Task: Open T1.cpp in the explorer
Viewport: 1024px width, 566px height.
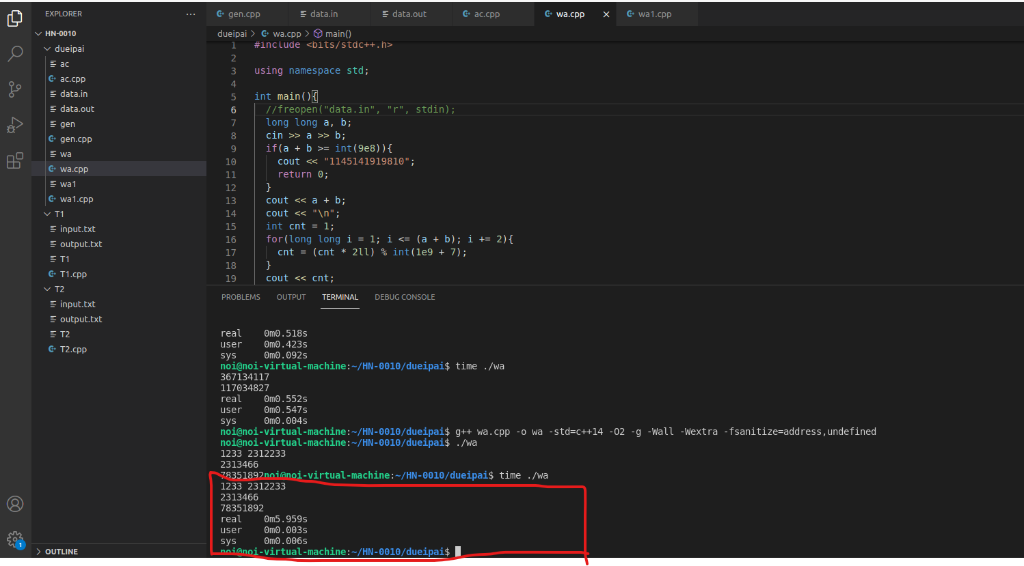Action: tap(119, 274)
